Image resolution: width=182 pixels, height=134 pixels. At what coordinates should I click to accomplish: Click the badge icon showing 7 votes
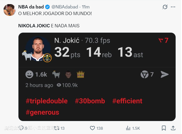[145, 75]
